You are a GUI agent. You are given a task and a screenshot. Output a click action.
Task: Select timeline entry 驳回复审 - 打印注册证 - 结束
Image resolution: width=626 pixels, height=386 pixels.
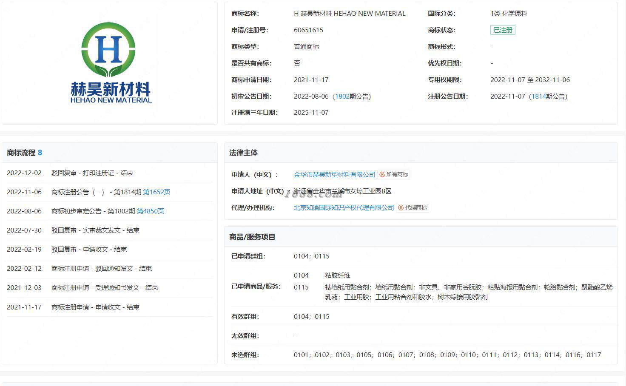coord(92,173)
